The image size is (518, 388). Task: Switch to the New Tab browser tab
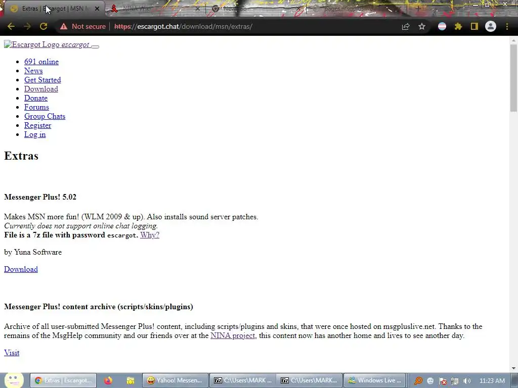(256, 9)
